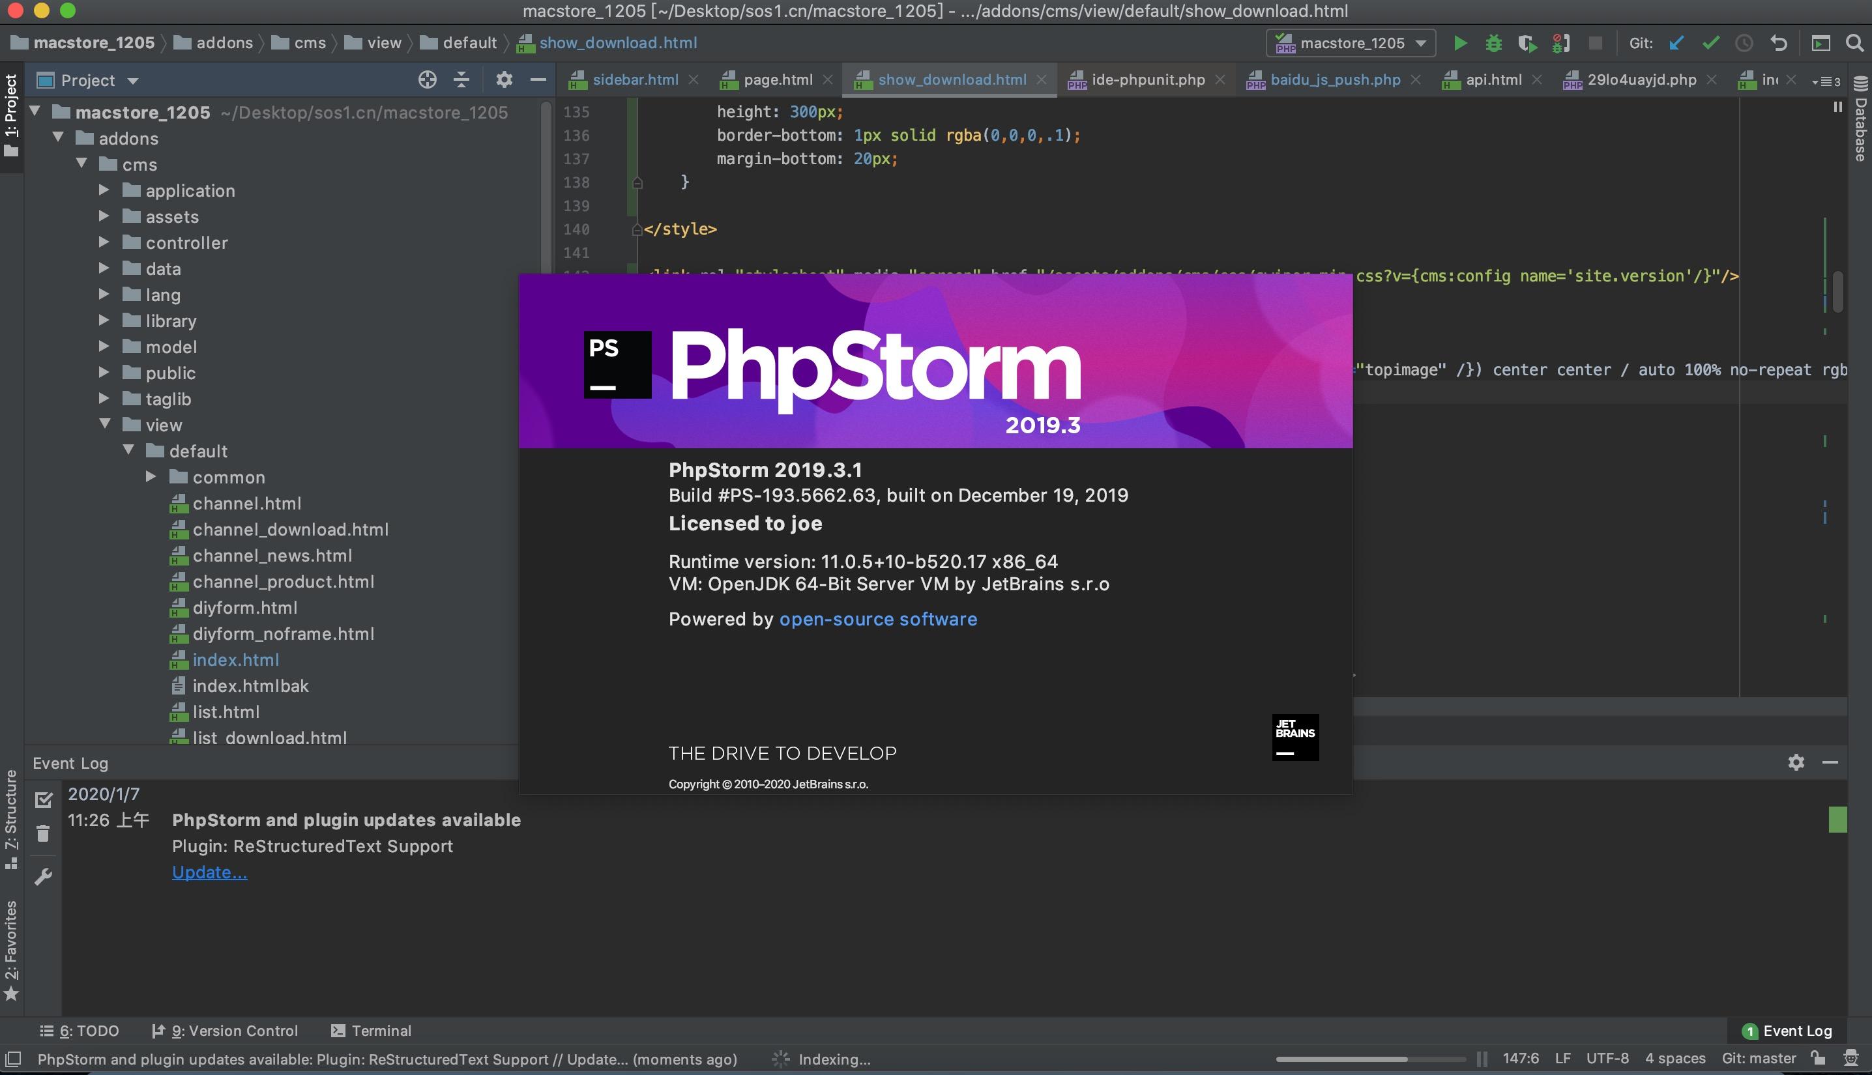Image resolution: width=1872 pixels, height=1075 pixels.
Task: Expand the library folder
Action: 104,320
